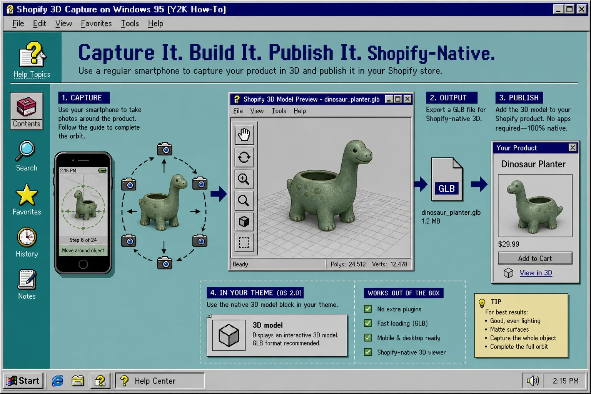Screen dimensions: 591x394
Task: Open Tools menu in Model Preview window
Action: tap(279, 111)
